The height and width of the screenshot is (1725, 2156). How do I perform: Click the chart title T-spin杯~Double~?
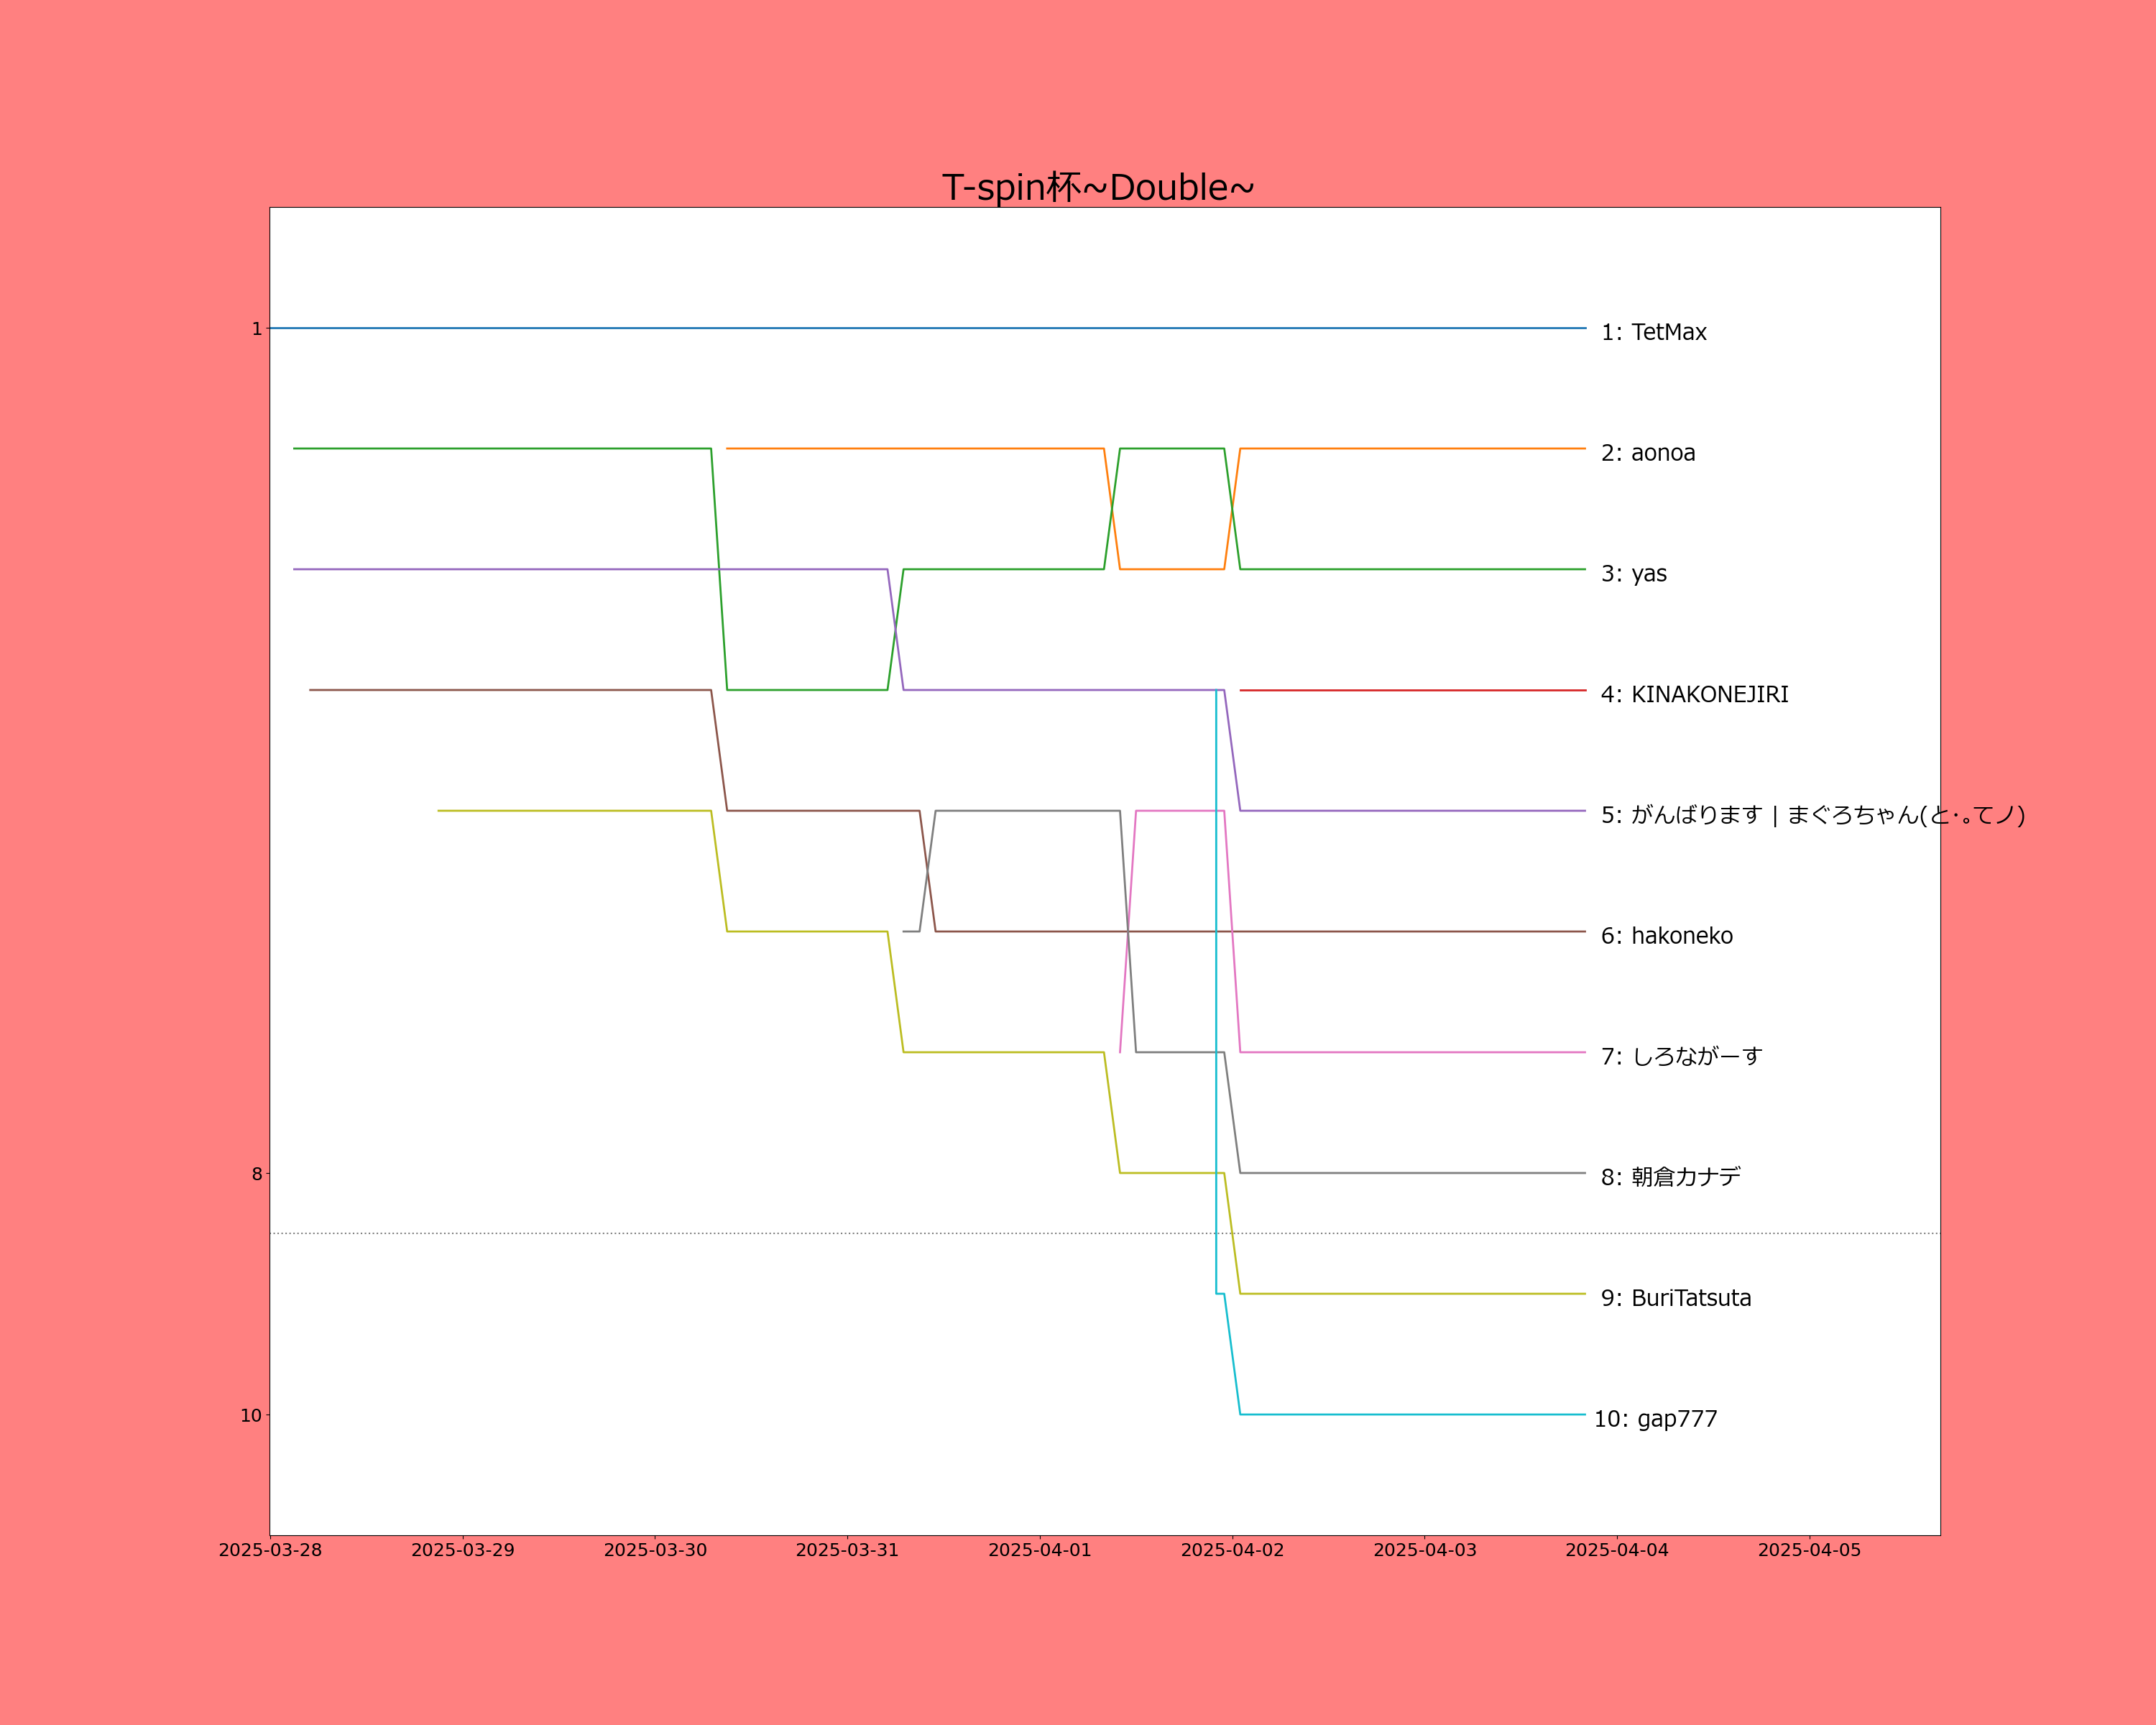tap(1097, 187)
